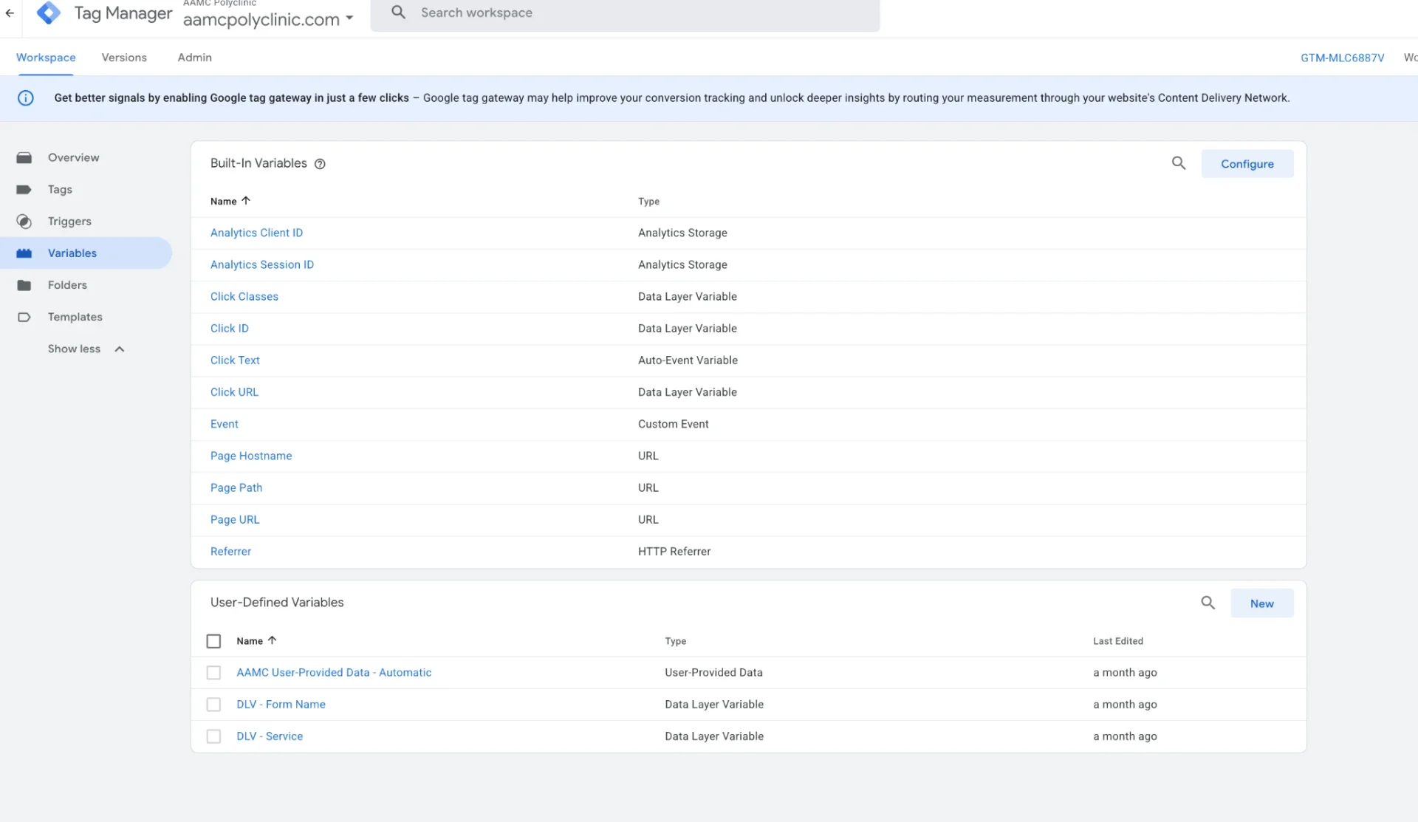Open help icon beside Built-In Variables
Image resolution: width=1418 pixels, height=822 pixels.
(320, 164)
